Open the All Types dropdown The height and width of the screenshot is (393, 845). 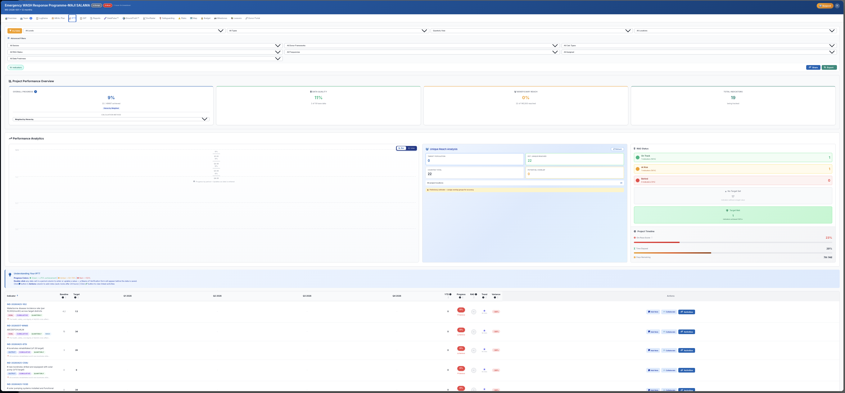(328, 31)
